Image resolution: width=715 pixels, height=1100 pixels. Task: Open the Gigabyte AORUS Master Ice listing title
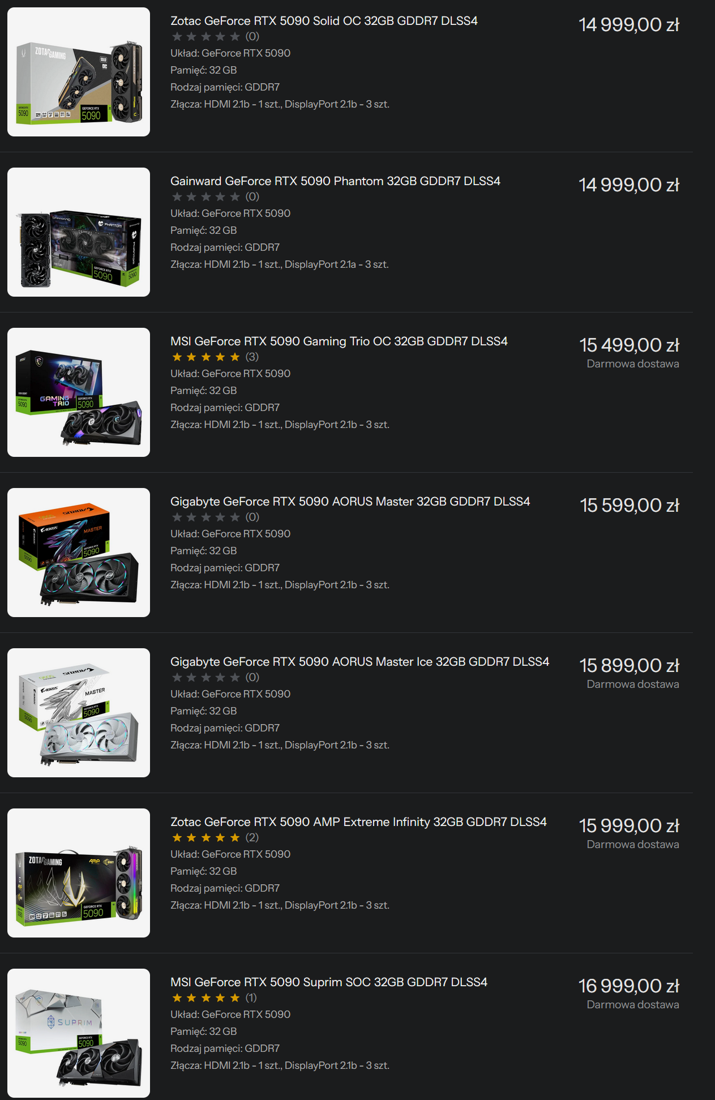tap(359, 662)
